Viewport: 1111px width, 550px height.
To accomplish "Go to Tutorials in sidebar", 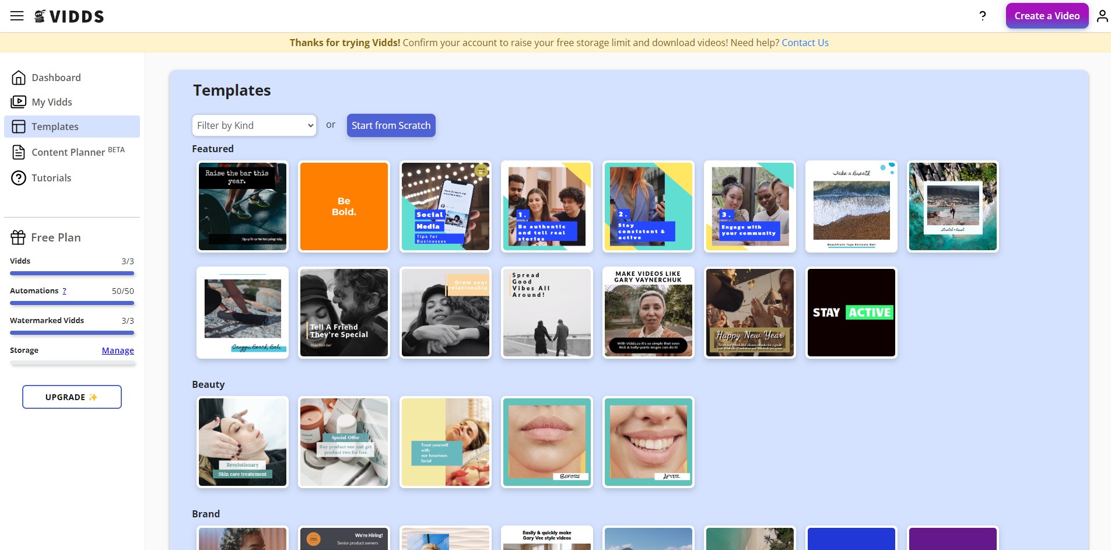I will click(51, 178).
